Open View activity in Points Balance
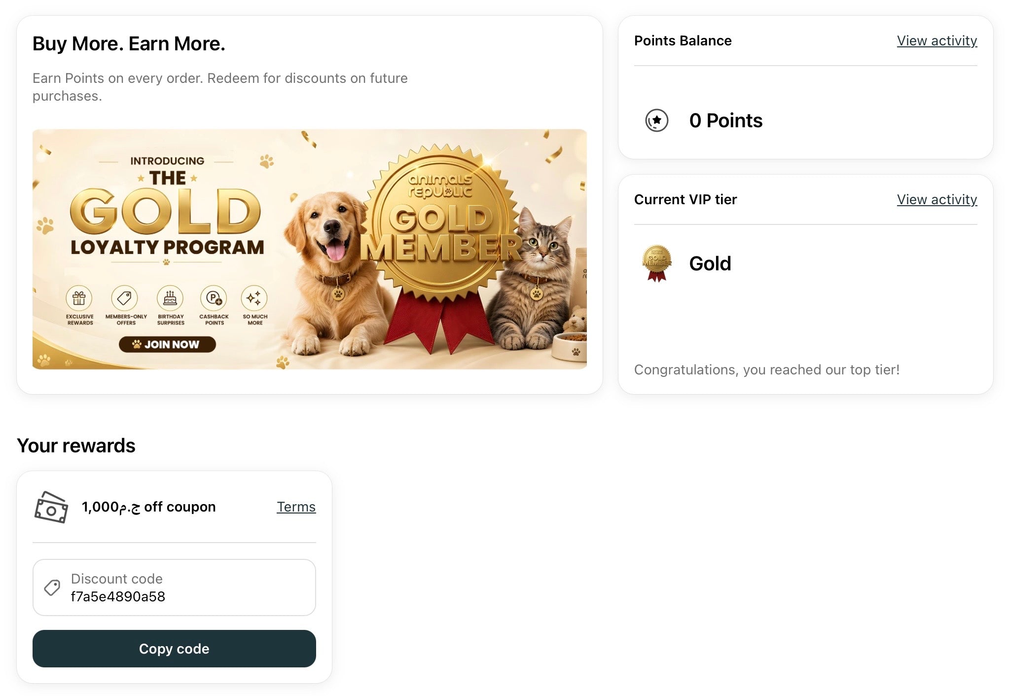Screen dimensions: 1009x696 (937, 40)
